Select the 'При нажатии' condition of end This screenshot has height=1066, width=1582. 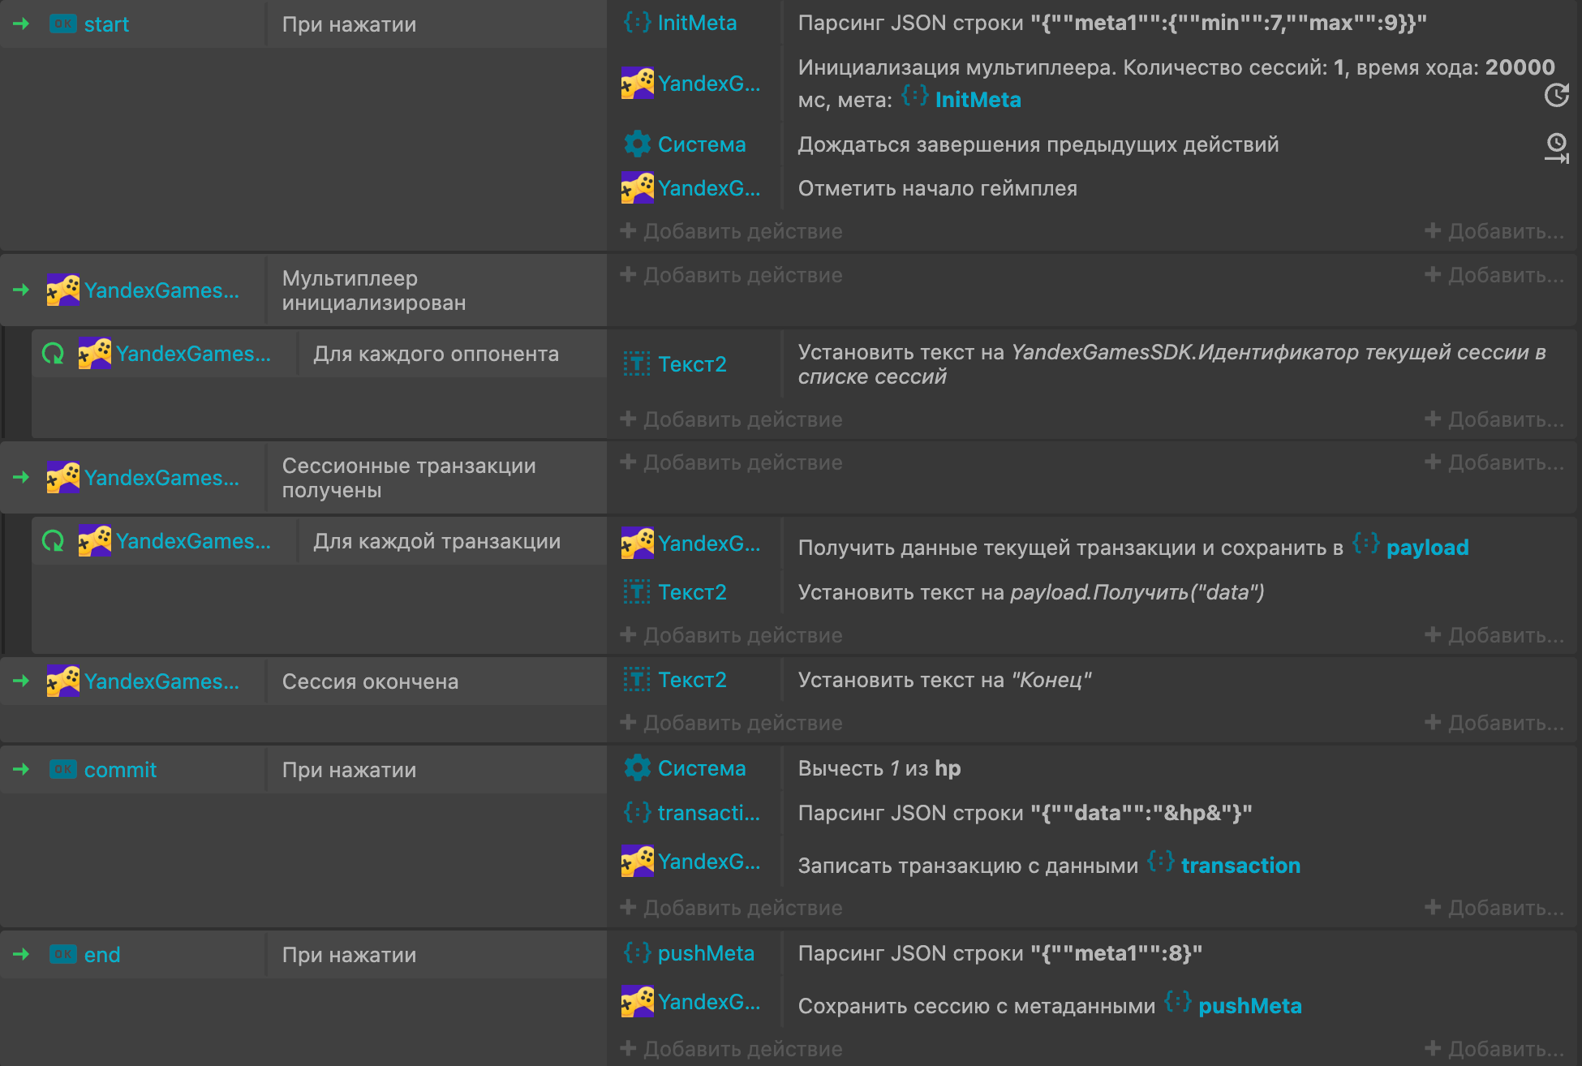tap(349, 955)
